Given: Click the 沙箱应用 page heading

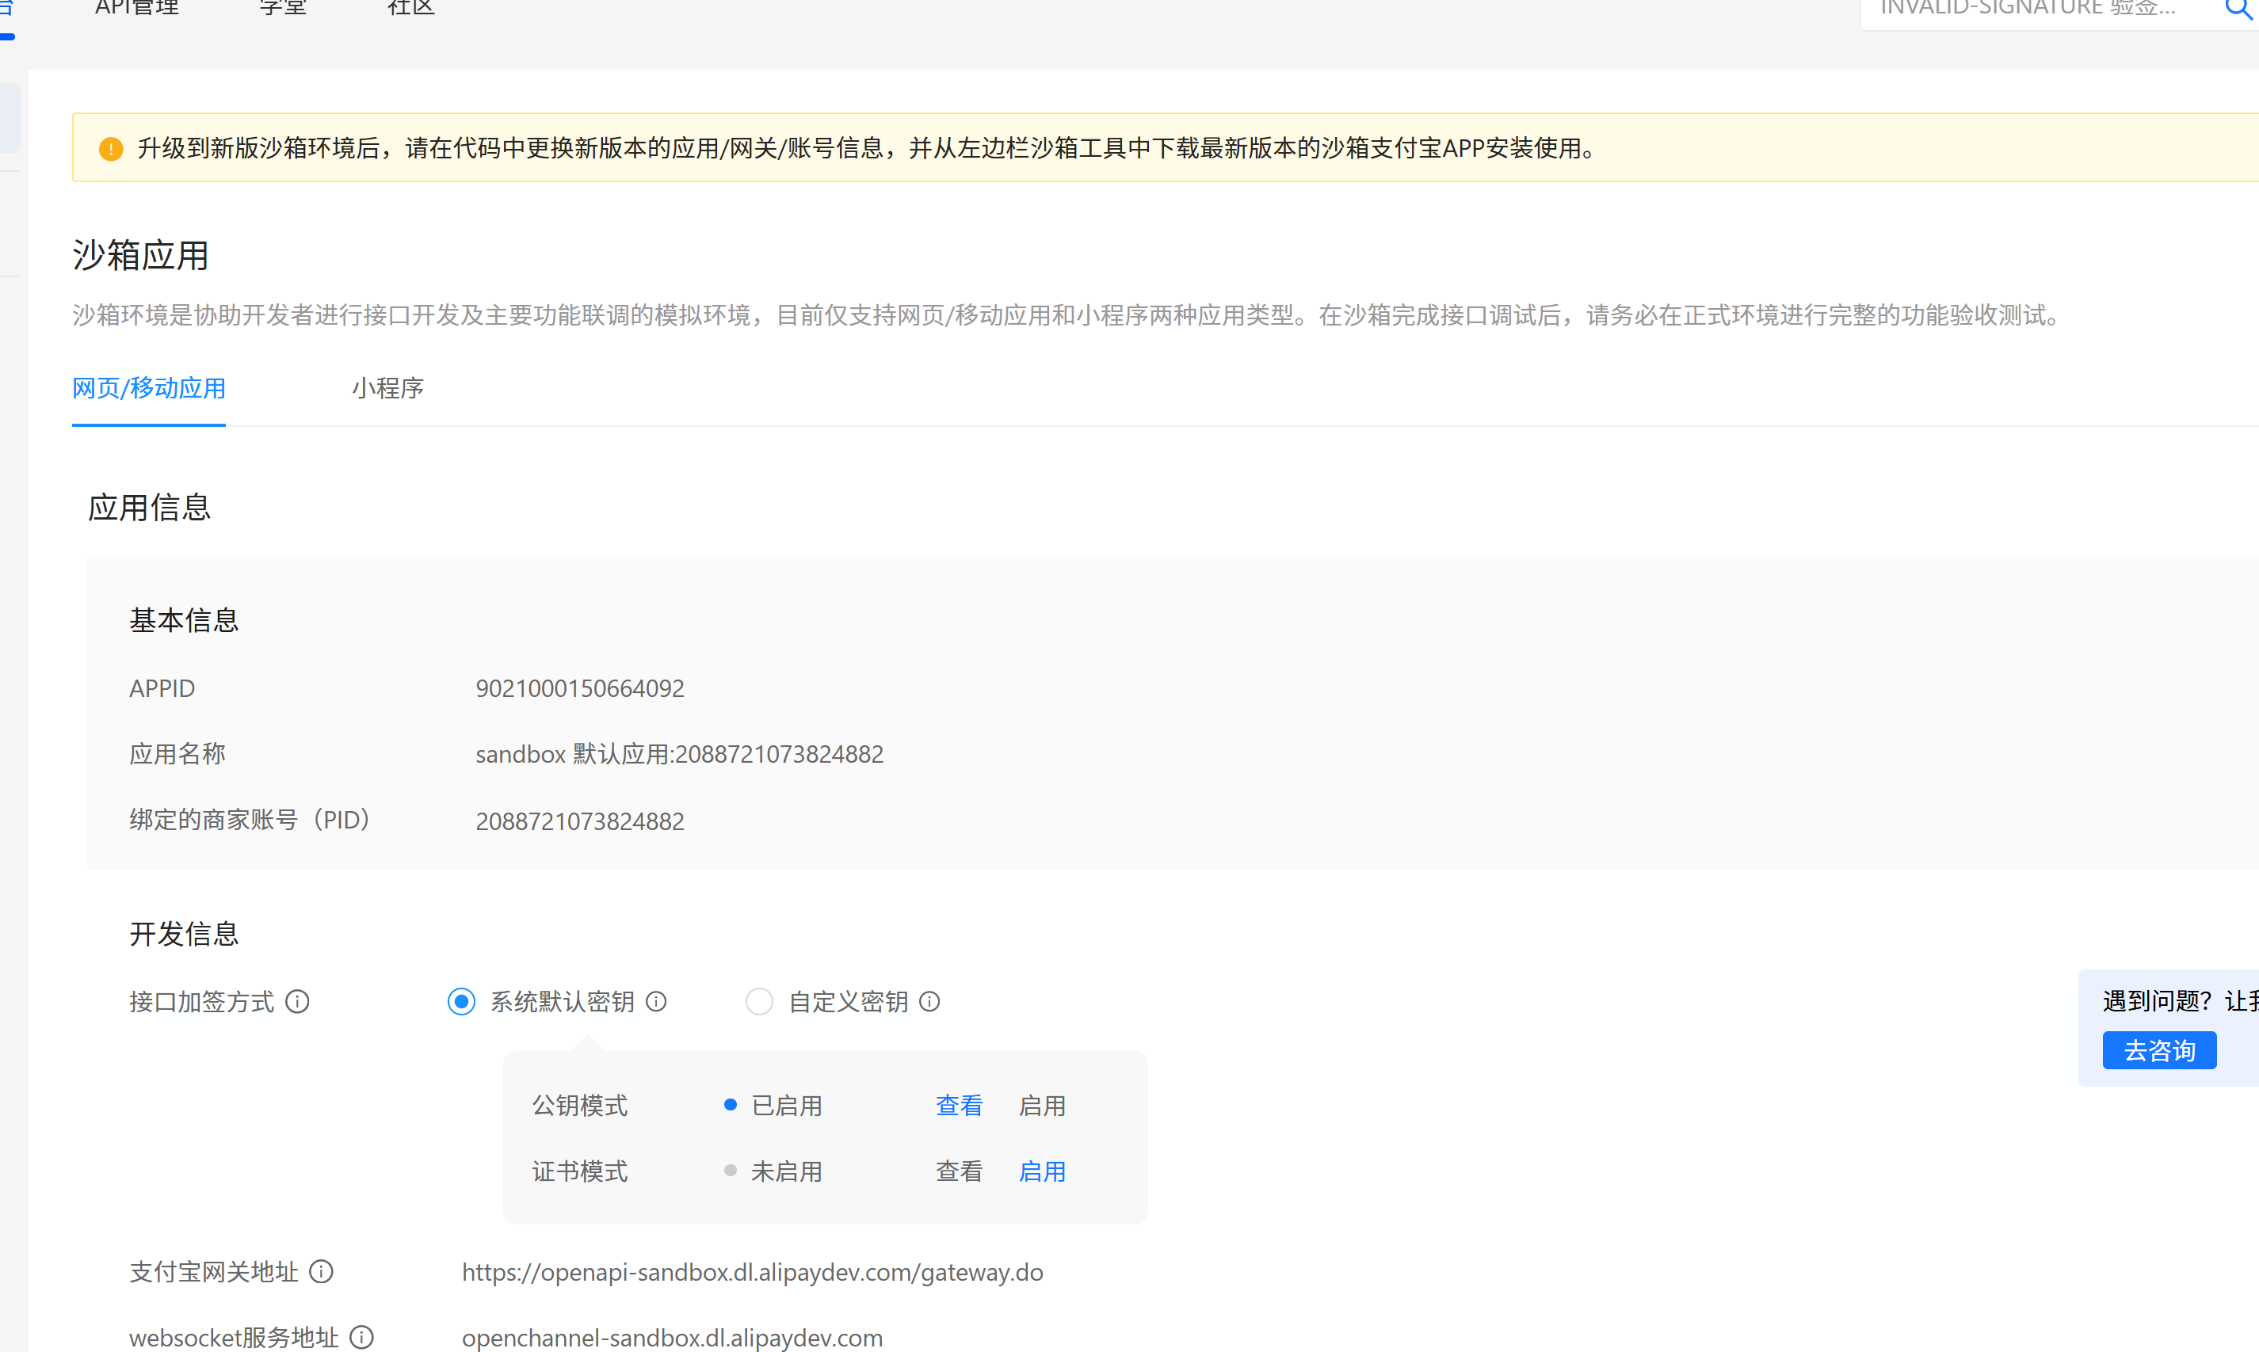Looking at the screenshot, I should click(140, 255).
